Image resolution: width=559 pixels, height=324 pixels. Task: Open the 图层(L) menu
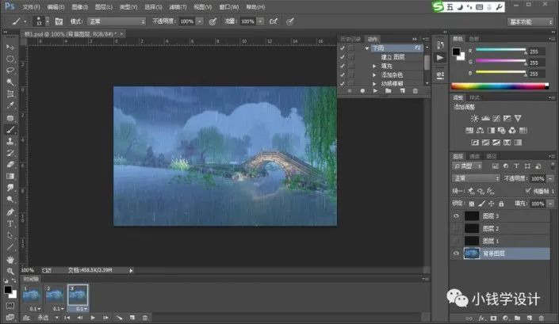point(104,7)
